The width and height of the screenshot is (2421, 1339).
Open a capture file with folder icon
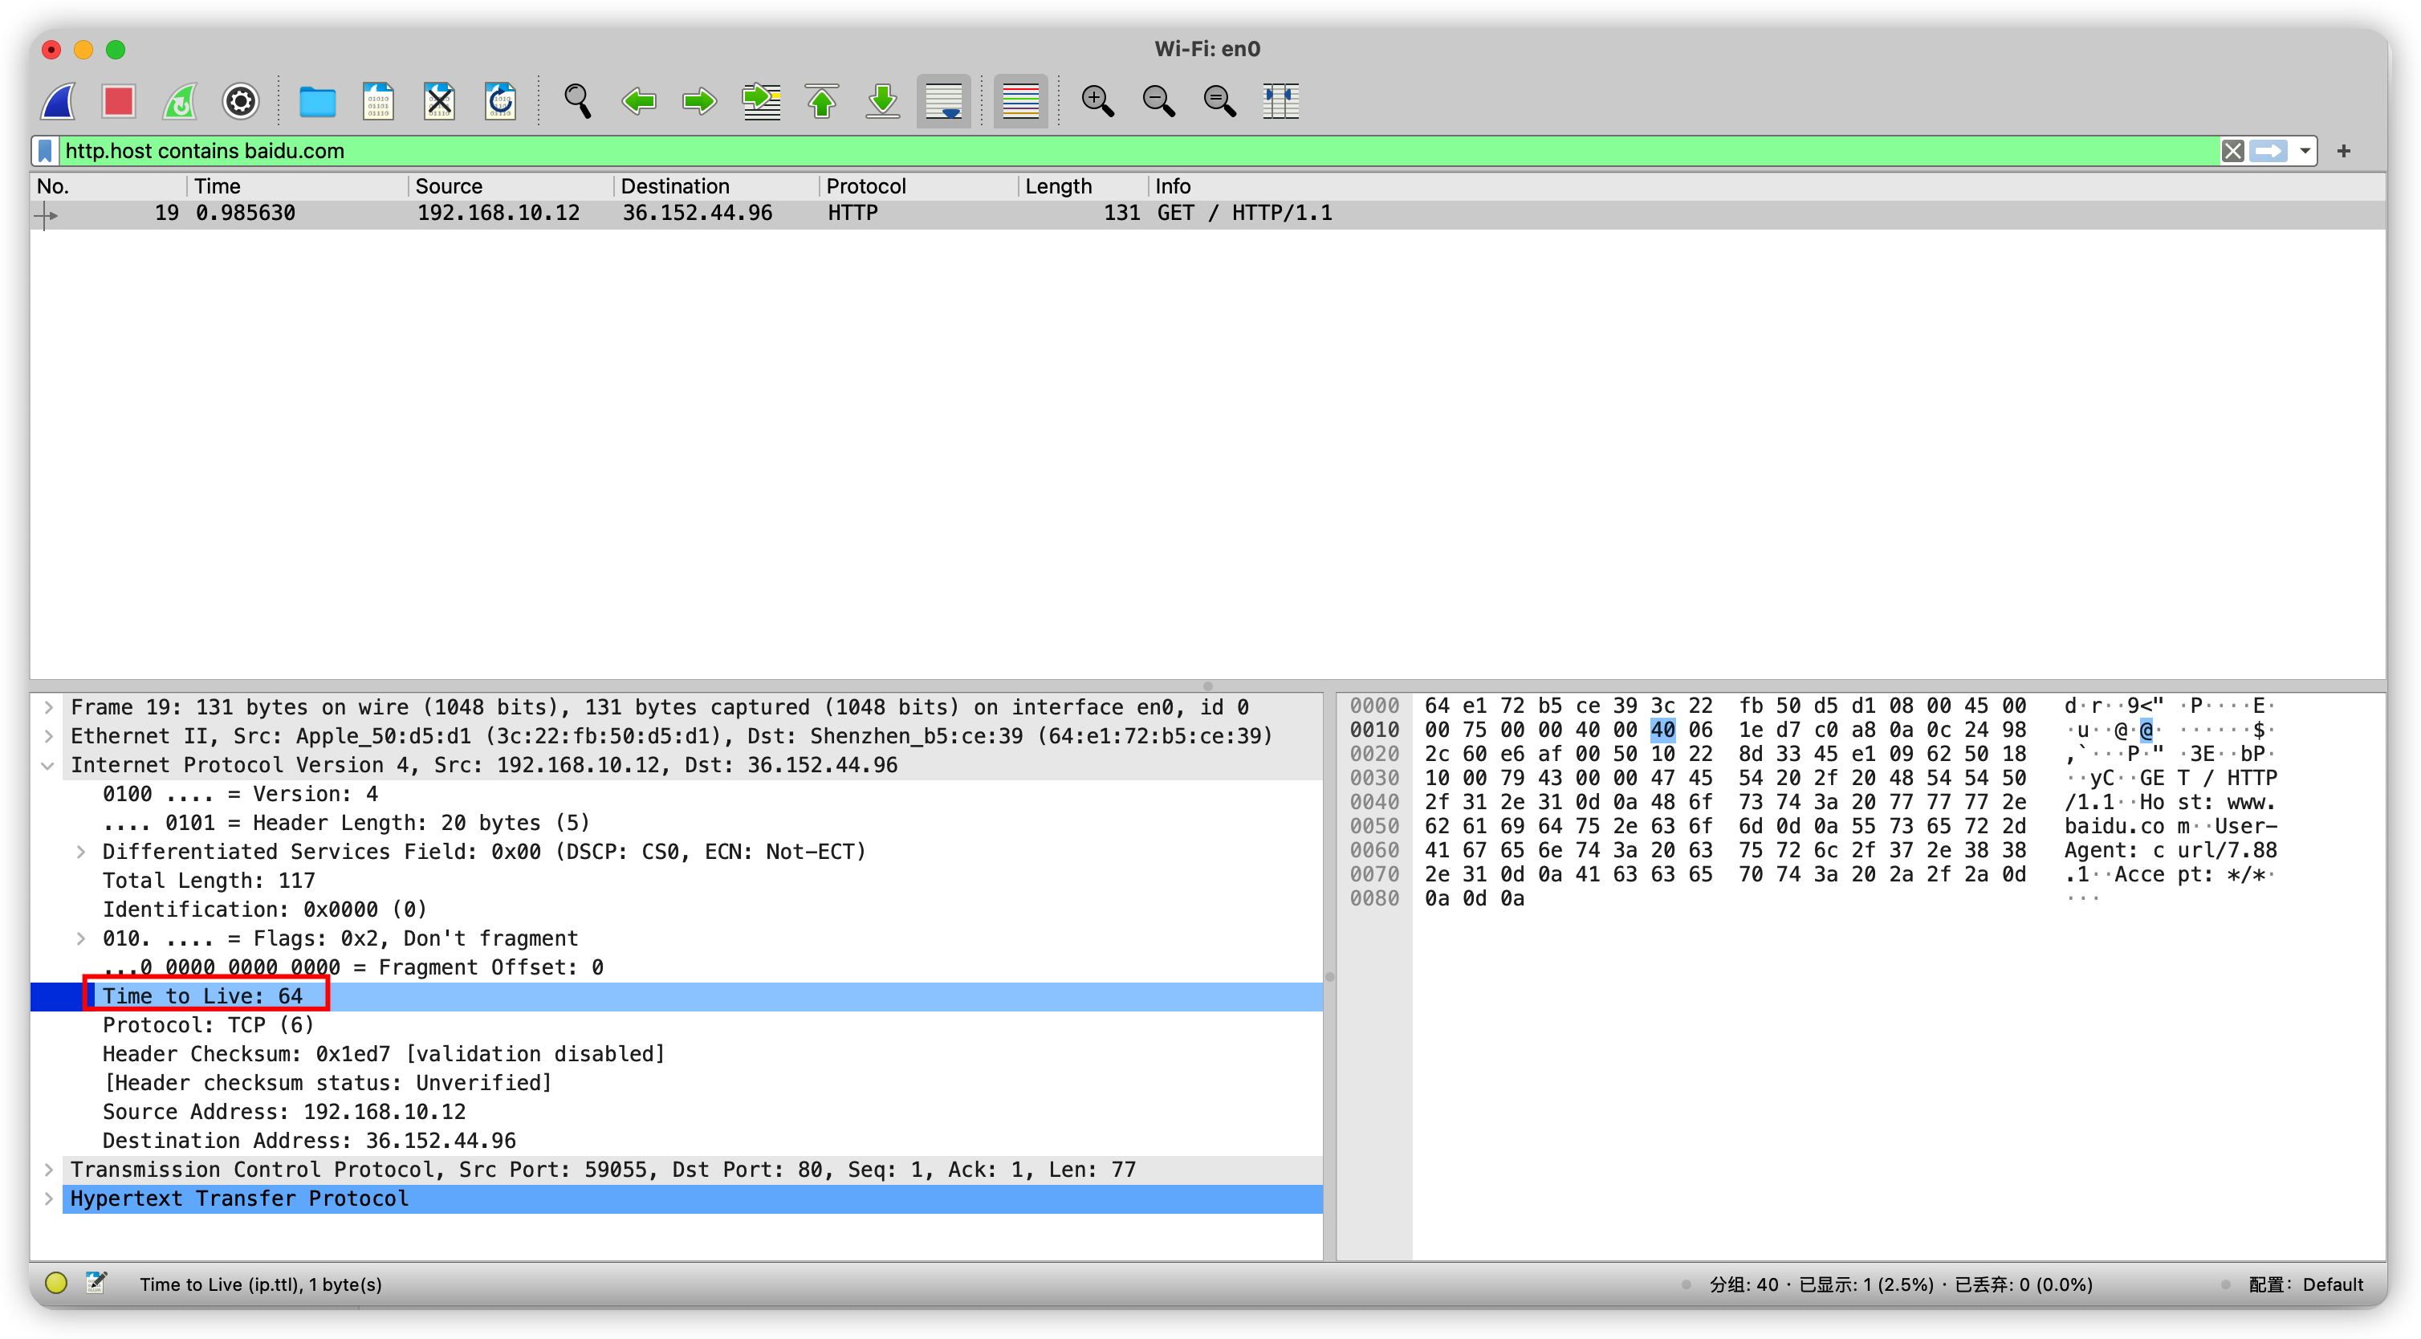coord(317,100)
